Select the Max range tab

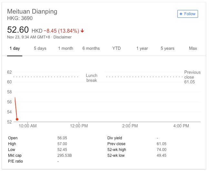click(x=193, y=48)
